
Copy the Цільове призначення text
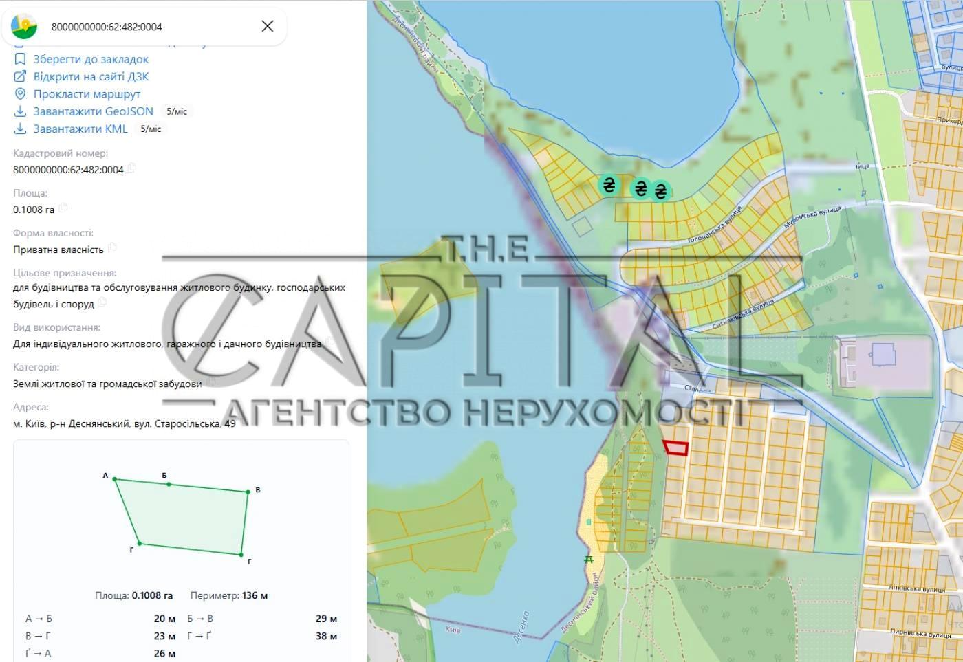pyautogui.click(x=102, y=302)
